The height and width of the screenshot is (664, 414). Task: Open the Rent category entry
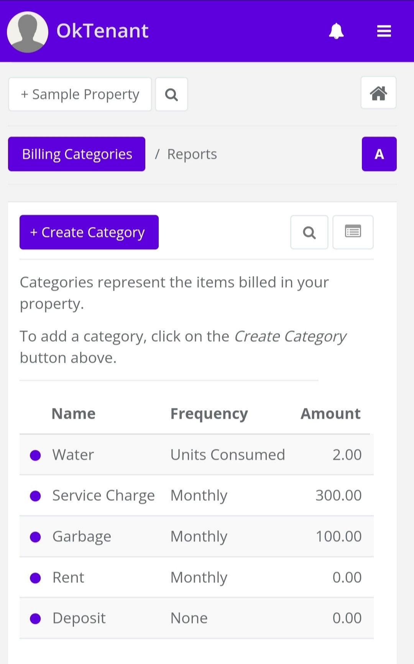point(68,577)
